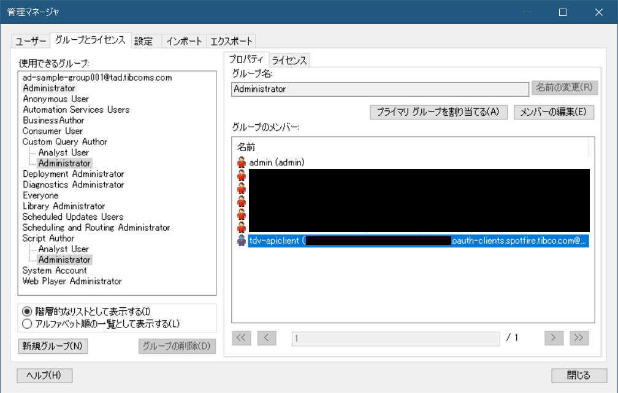618x393 pixels.
Task: Select Custom Query Author group
Action: [x=64, y=141]
